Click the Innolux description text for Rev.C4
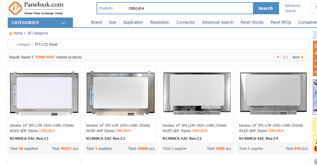The image size is (317, 165). pyautogui.click(x=271, y=128)
